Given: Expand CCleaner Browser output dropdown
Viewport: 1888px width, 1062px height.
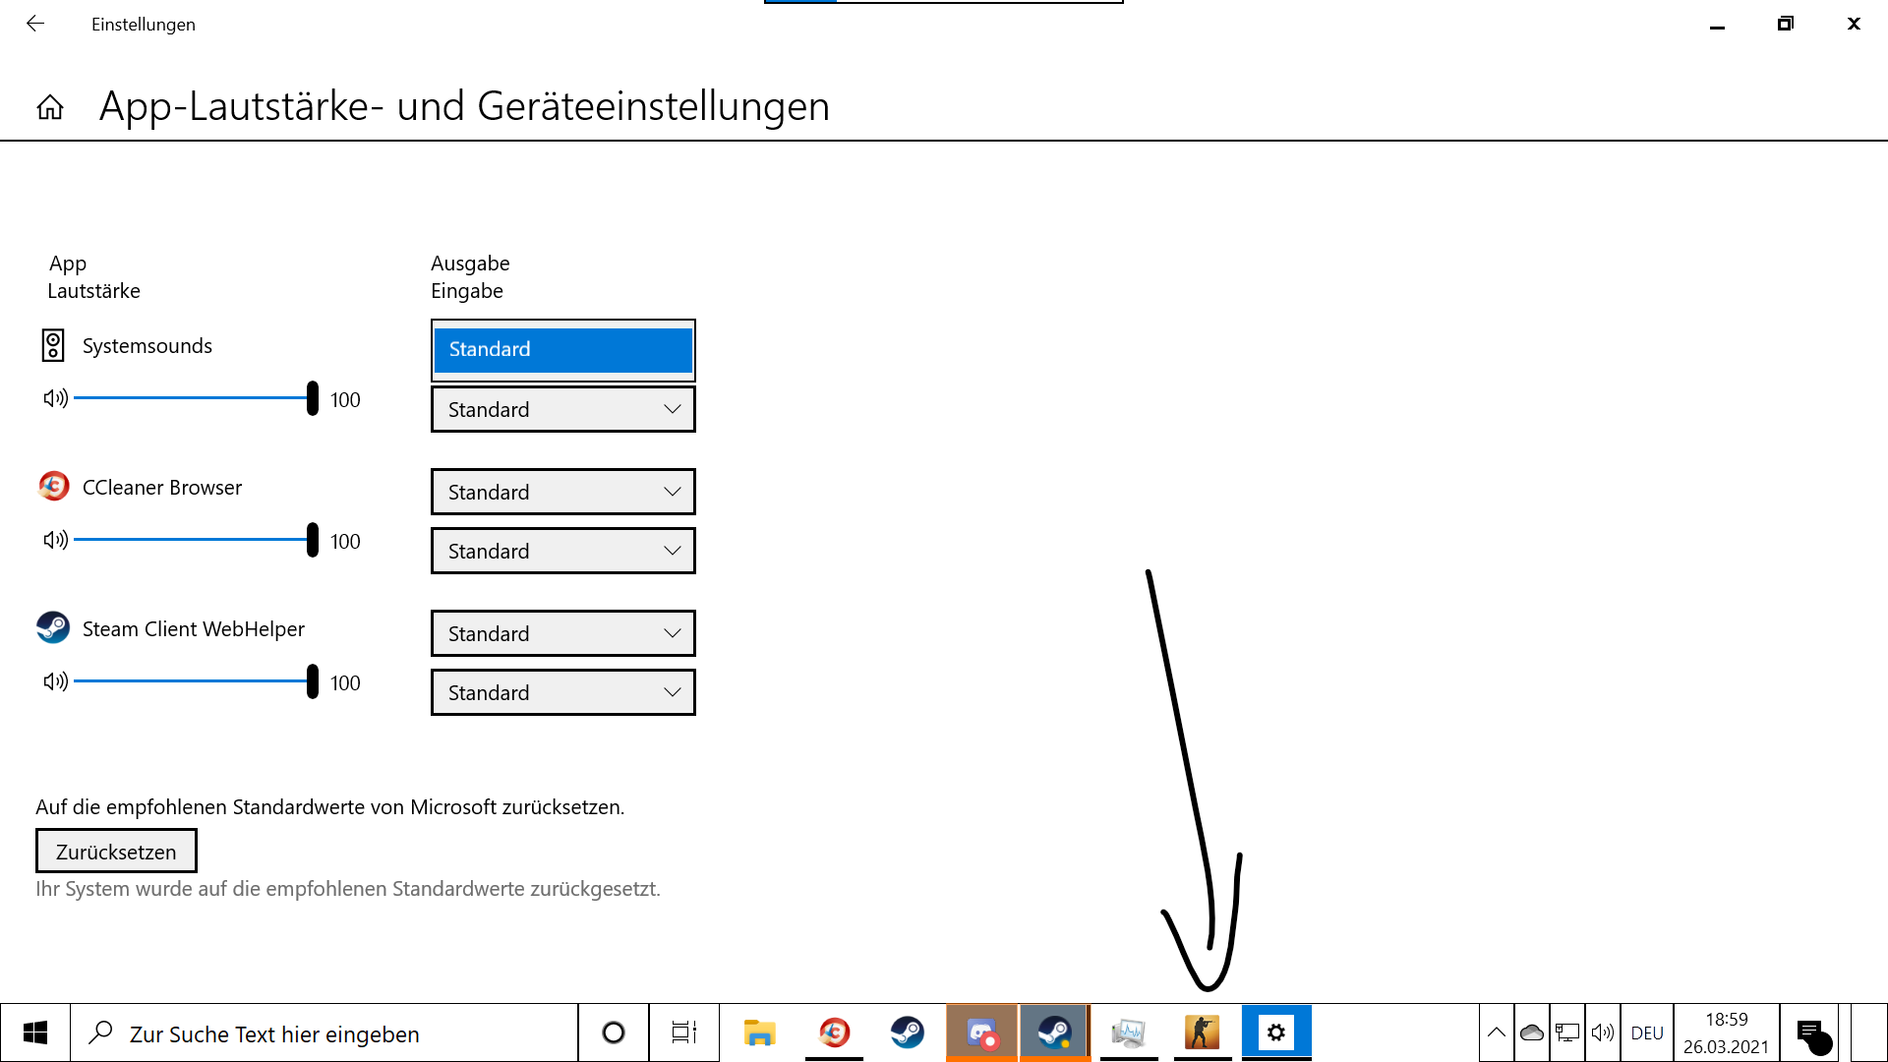Looking at the screenshot, I should pos(562,492).
